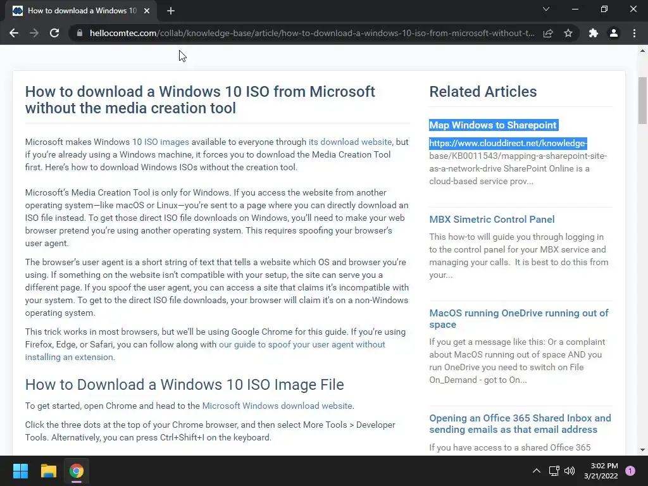Click the forward navigation arrow
The image size is (648, 486).
pos(34,33)
